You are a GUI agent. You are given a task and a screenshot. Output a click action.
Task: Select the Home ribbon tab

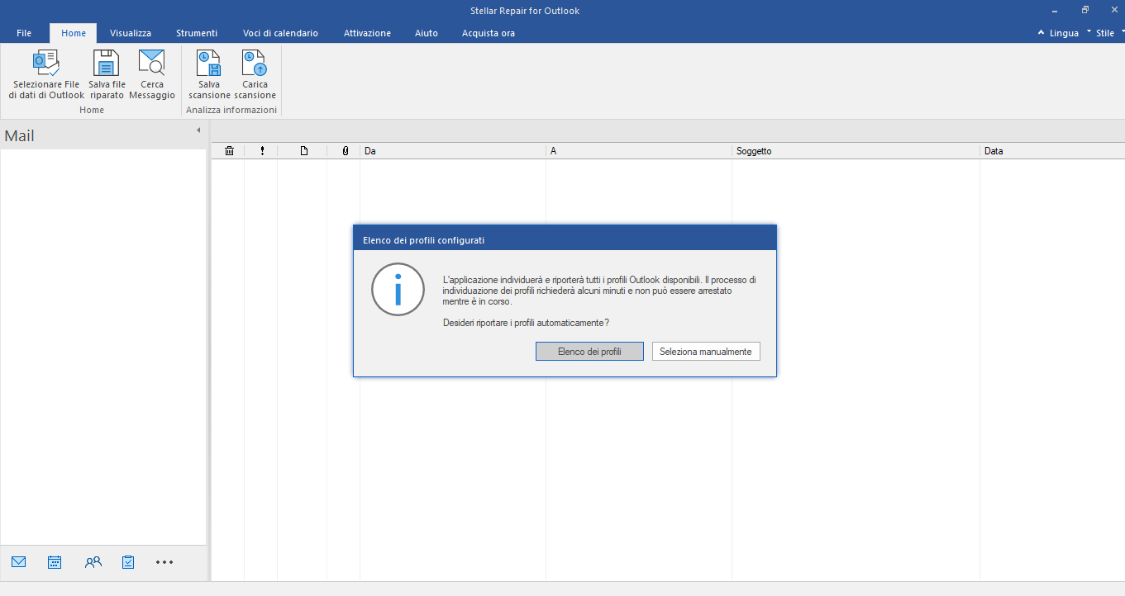[74, 33]
